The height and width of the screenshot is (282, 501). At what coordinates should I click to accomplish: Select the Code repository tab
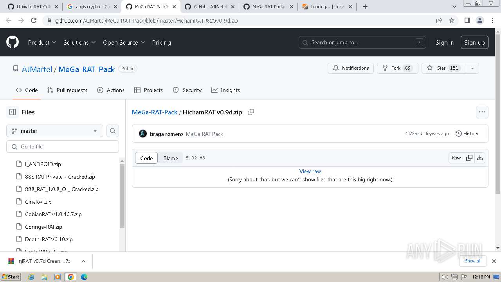click(27, 90)
